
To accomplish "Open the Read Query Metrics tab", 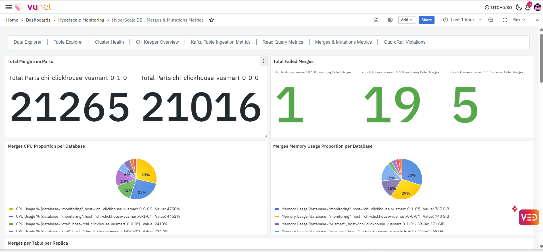I will tap(283, 42).
